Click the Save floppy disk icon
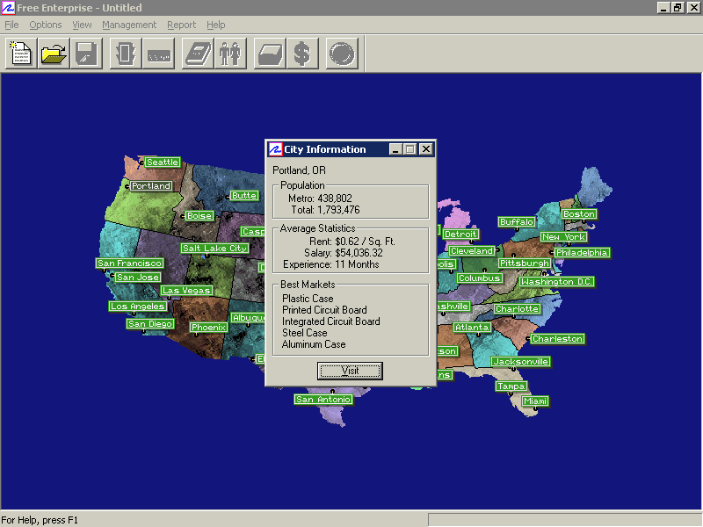 tap(86, 54)
